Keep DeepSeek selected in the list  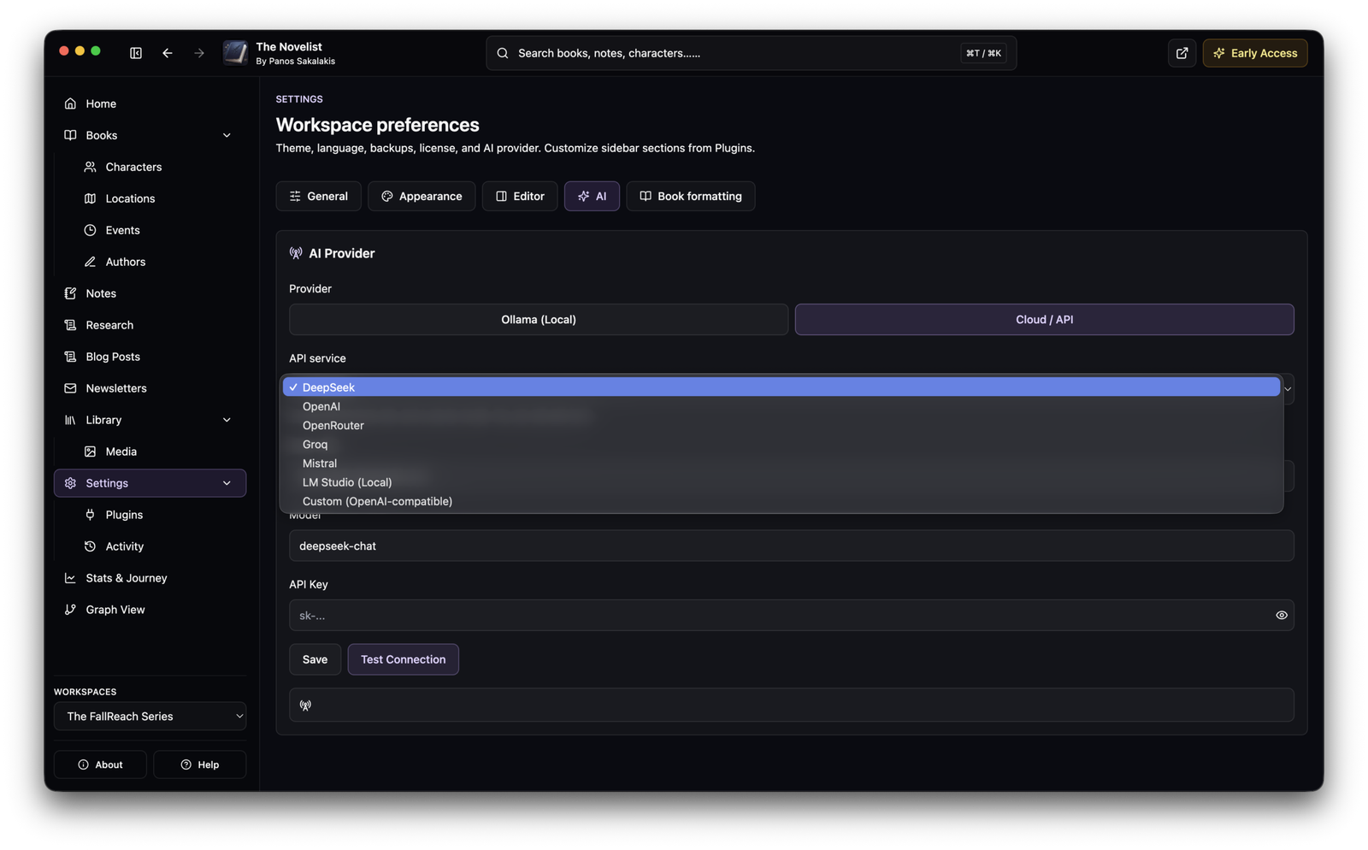pyautogui.click(x=781, y=387)
